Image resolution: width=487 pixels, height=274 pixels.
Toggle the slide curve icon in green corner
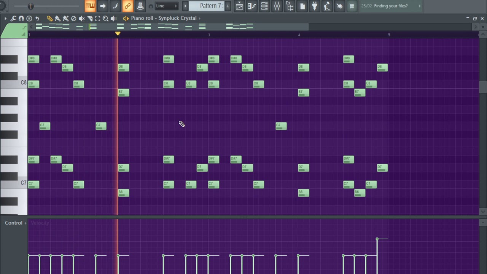click(24, 27)
